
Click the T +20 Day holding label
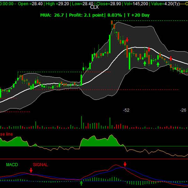[x=138, y=15]
